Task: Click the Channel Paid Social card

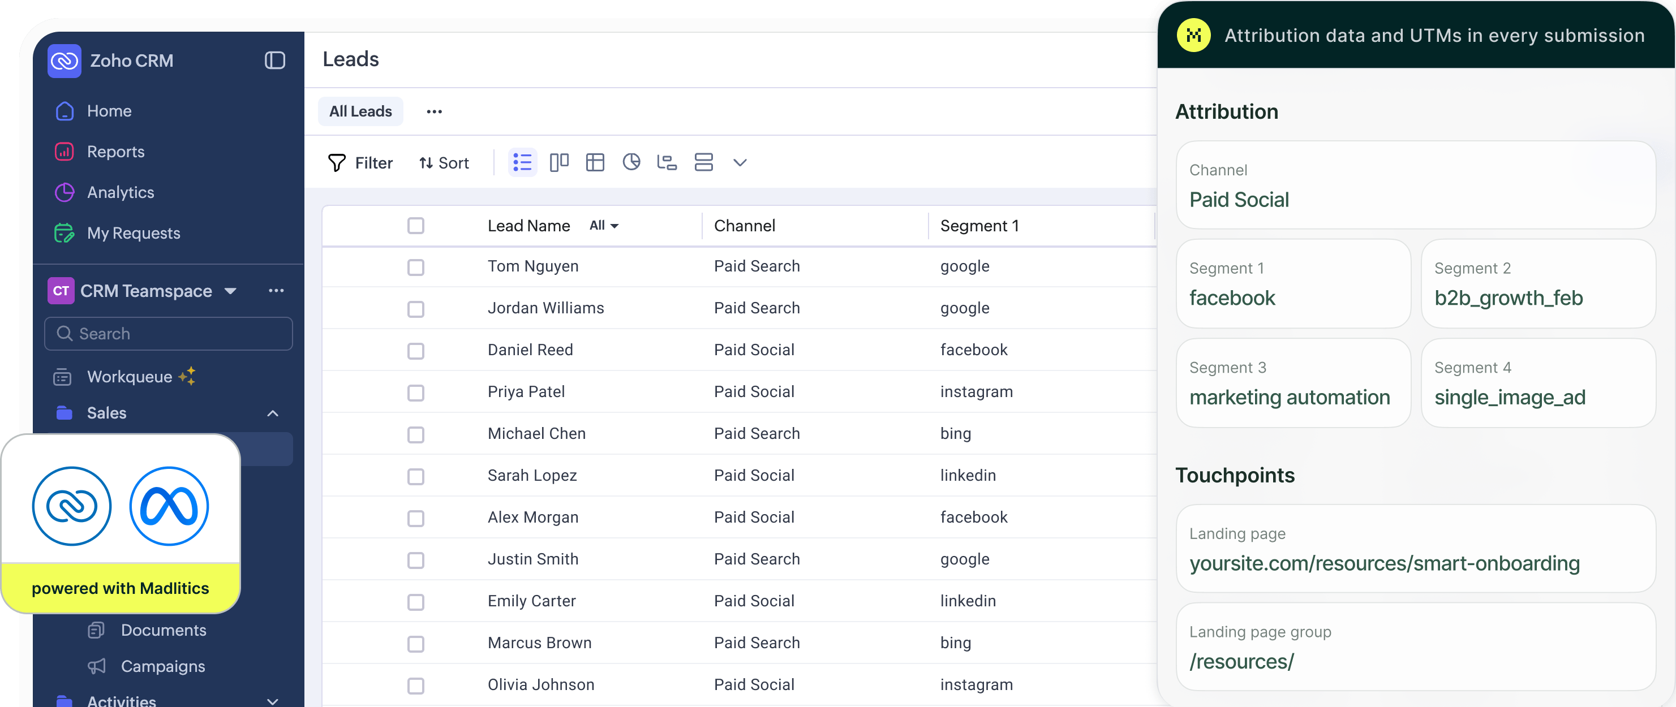Action: coord(1416,185)
